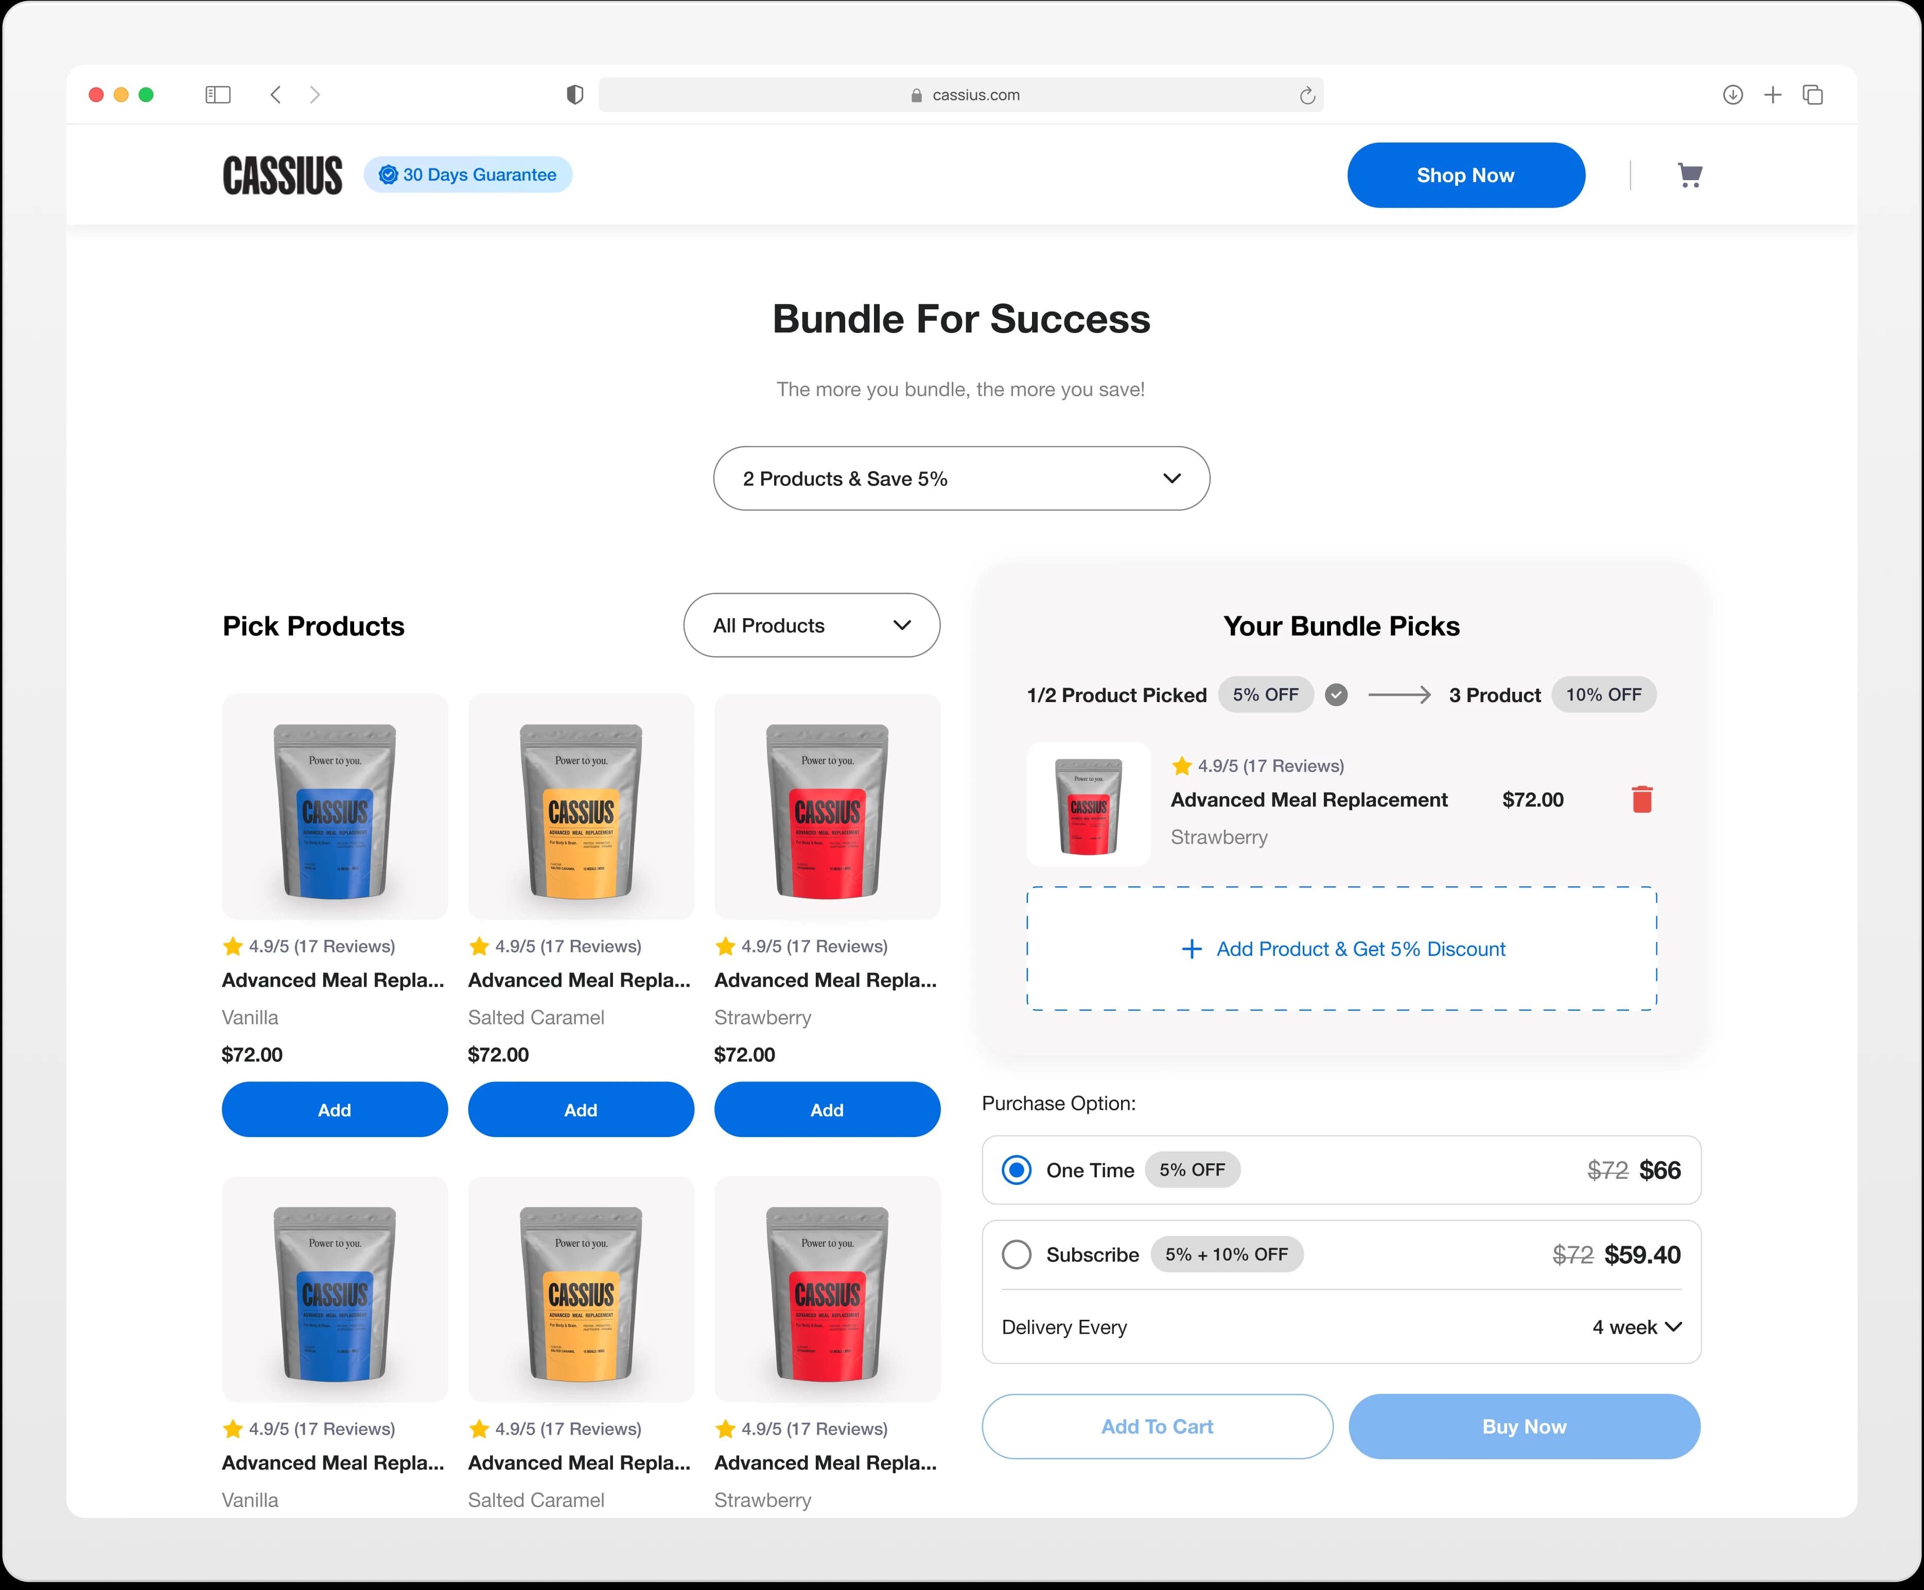Open the browser downloads icon
The image size is (1924, 1590).
click(1731, 94)
